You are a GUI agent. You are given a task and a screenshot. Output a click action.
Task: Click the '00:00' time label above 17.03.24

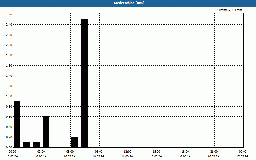click(x=243, y=152)
